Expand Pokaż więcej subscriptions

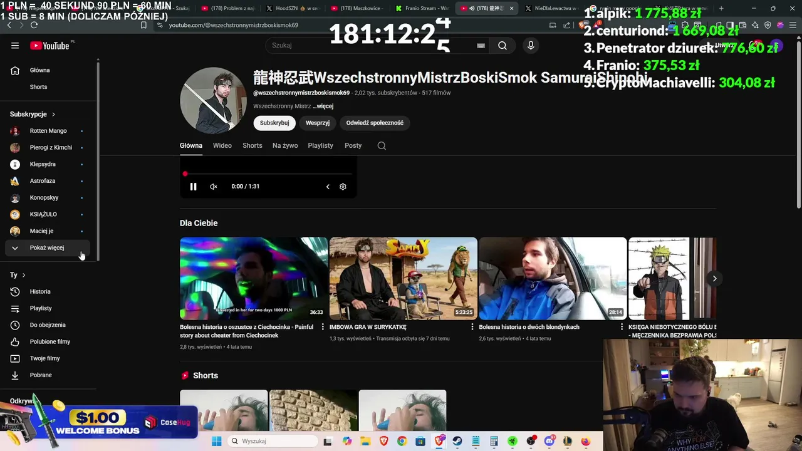point(48,247)
